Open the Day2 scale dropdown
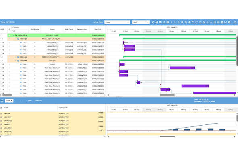The width and height of the screenshot is (238, 157). (x=141, y=22)
